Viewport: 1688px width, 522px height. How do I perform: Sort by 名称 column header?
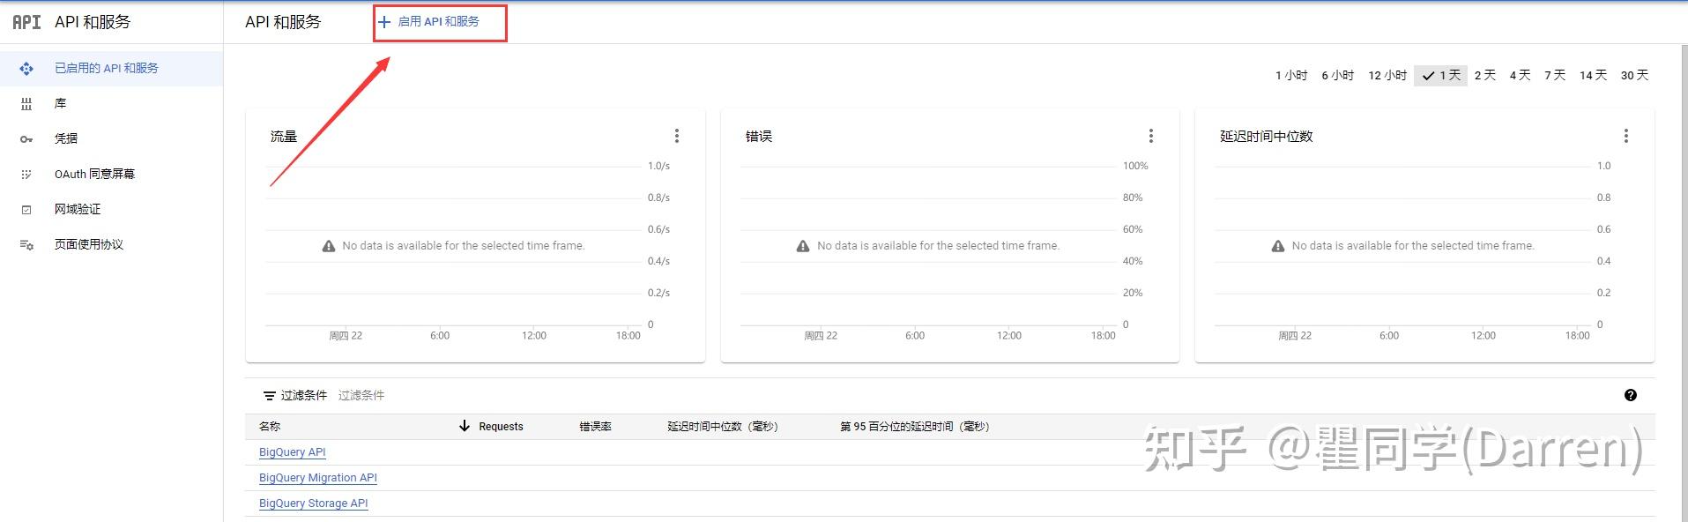coord(270,426)
